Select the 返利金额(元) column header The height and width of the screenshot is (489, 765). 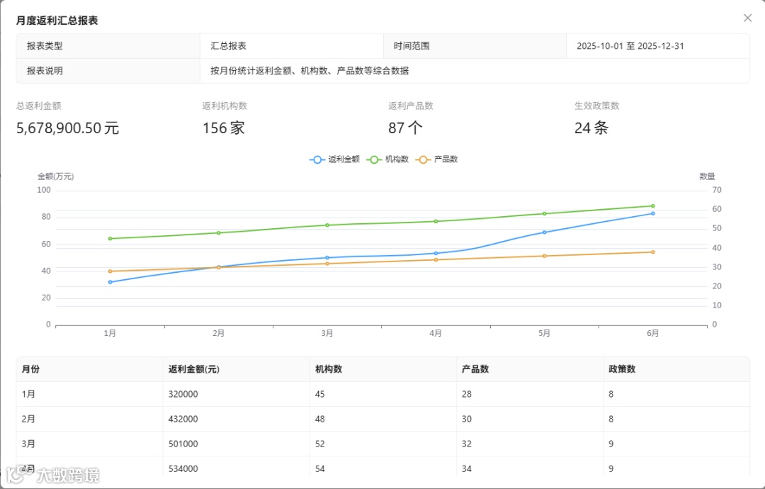236,369
